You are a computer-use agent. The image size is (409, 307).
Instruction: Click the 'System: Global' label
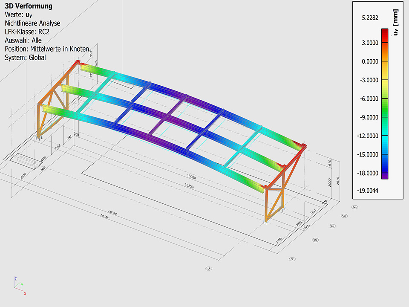(25, 58)
